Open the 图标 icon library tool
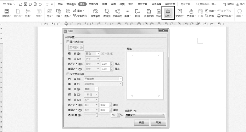The width and height of the screenshot is (246, 132). [68, 13]
